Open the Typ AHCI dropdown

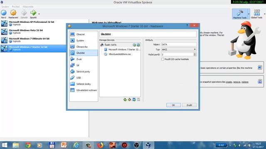(x=179, y=50)
